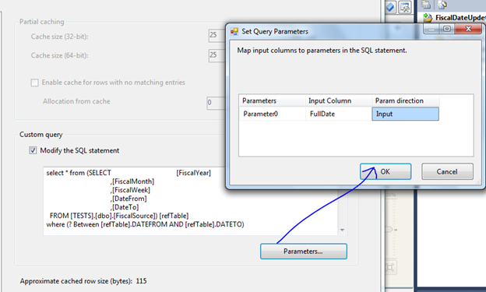
Task: Open the designer tools icon with wrench
Action: click(x=405, y=7)
